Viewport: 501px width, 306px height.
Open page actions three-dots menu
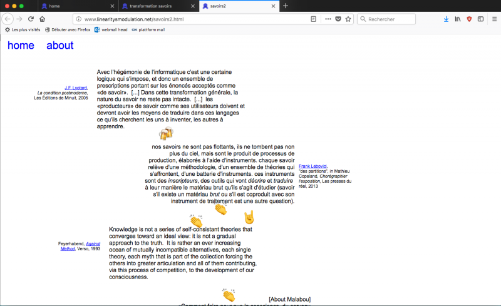[328, 19]
